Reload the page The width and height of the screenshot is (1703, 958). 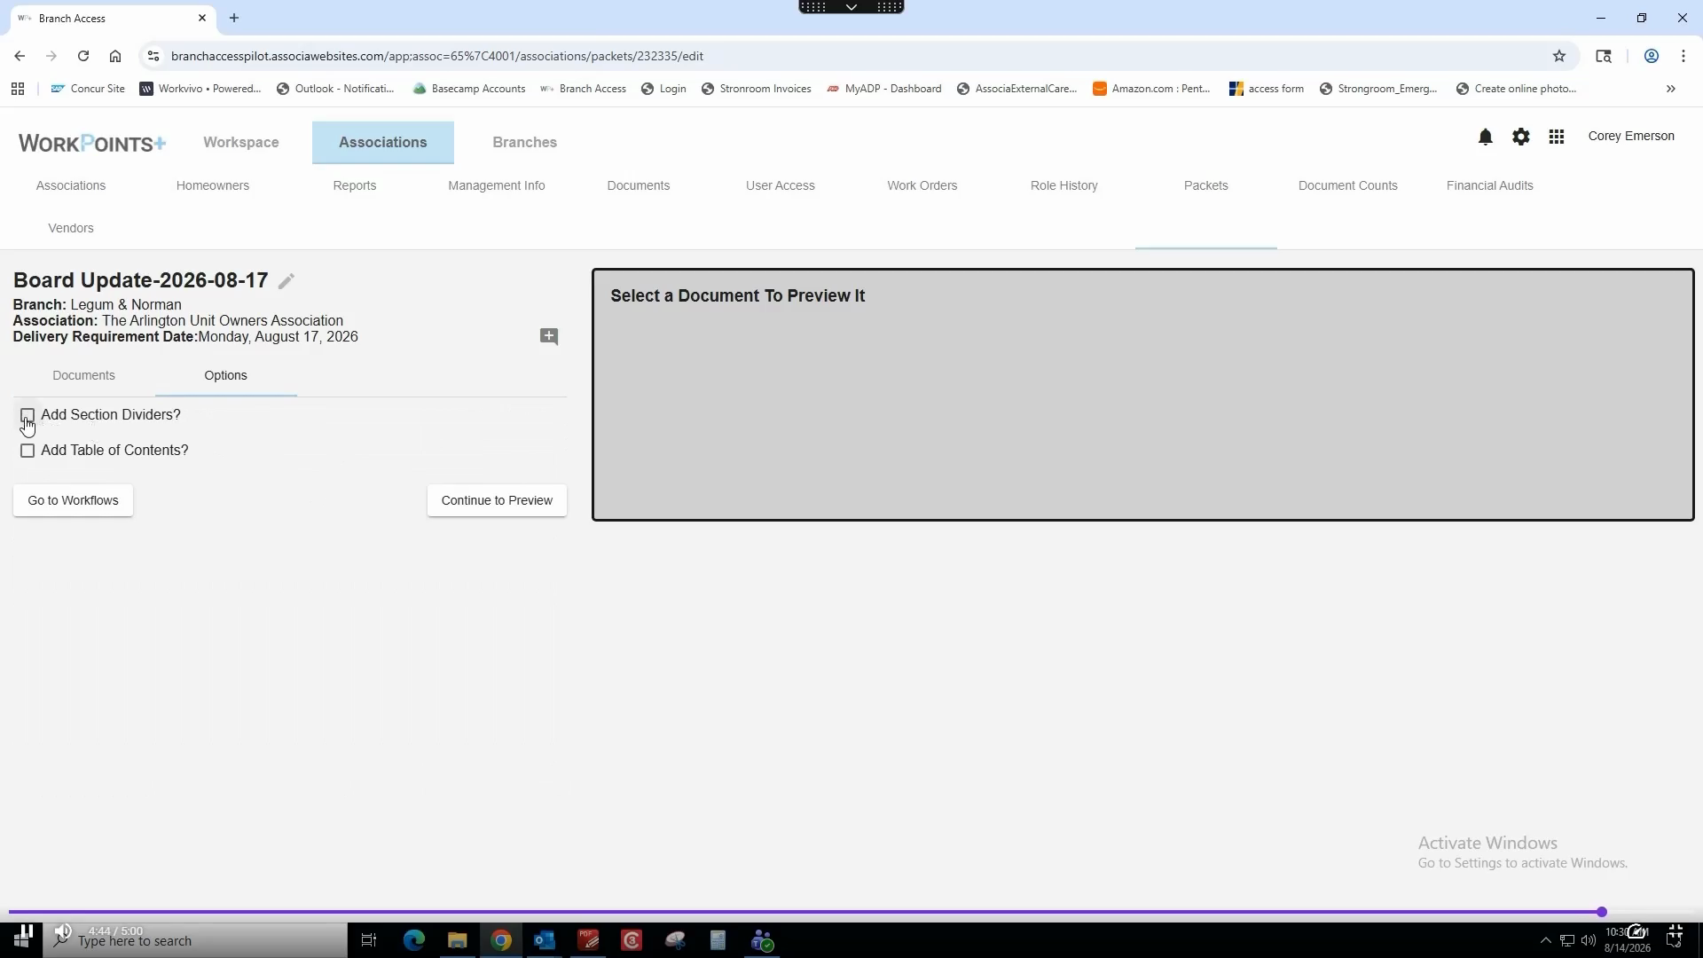[83, 56]
